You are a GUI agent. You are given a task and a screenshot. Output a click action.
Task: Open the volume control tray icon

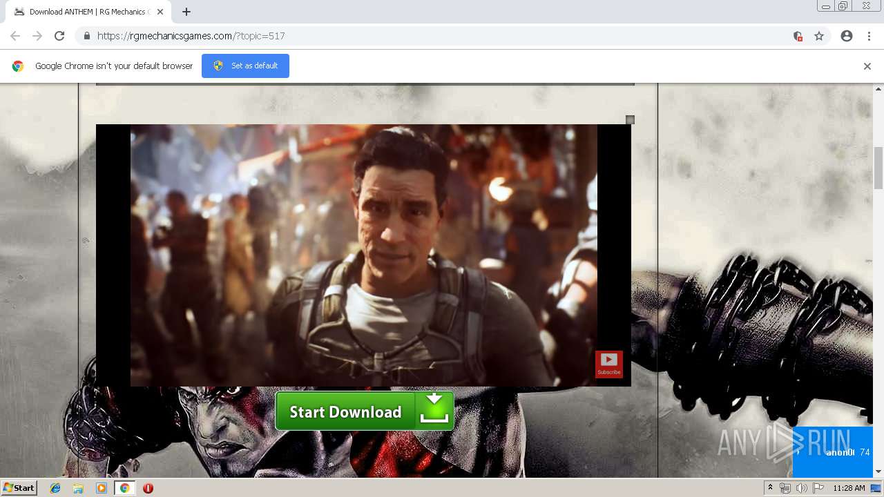click(802, 488)
